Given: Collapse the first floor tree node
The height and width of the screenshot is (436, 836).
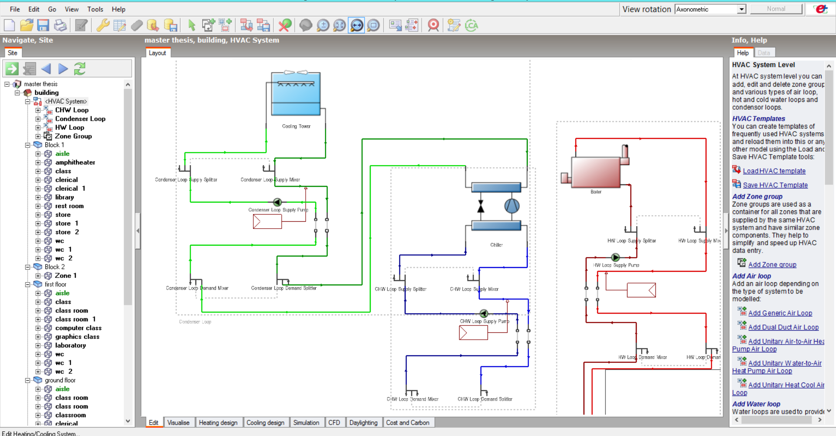Looking at the screenshot, I should [27, 284].
